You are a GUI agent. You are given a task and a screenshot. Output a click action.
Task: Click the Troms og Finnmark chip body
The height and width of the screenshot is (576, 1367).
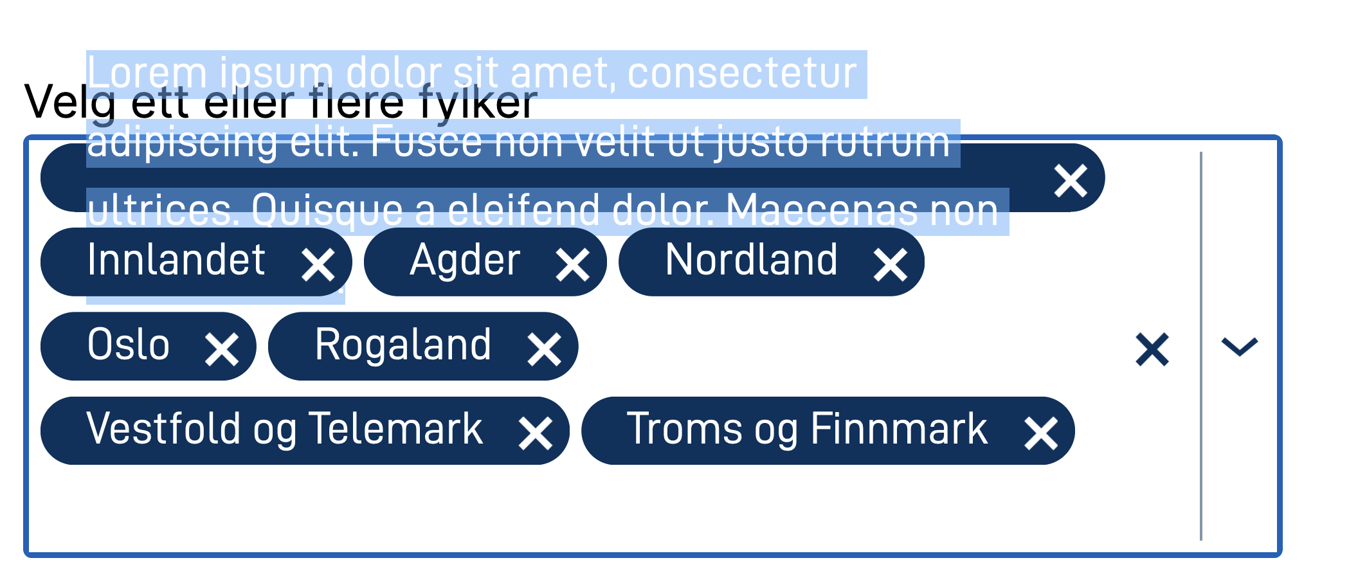[x=807, y=430]
